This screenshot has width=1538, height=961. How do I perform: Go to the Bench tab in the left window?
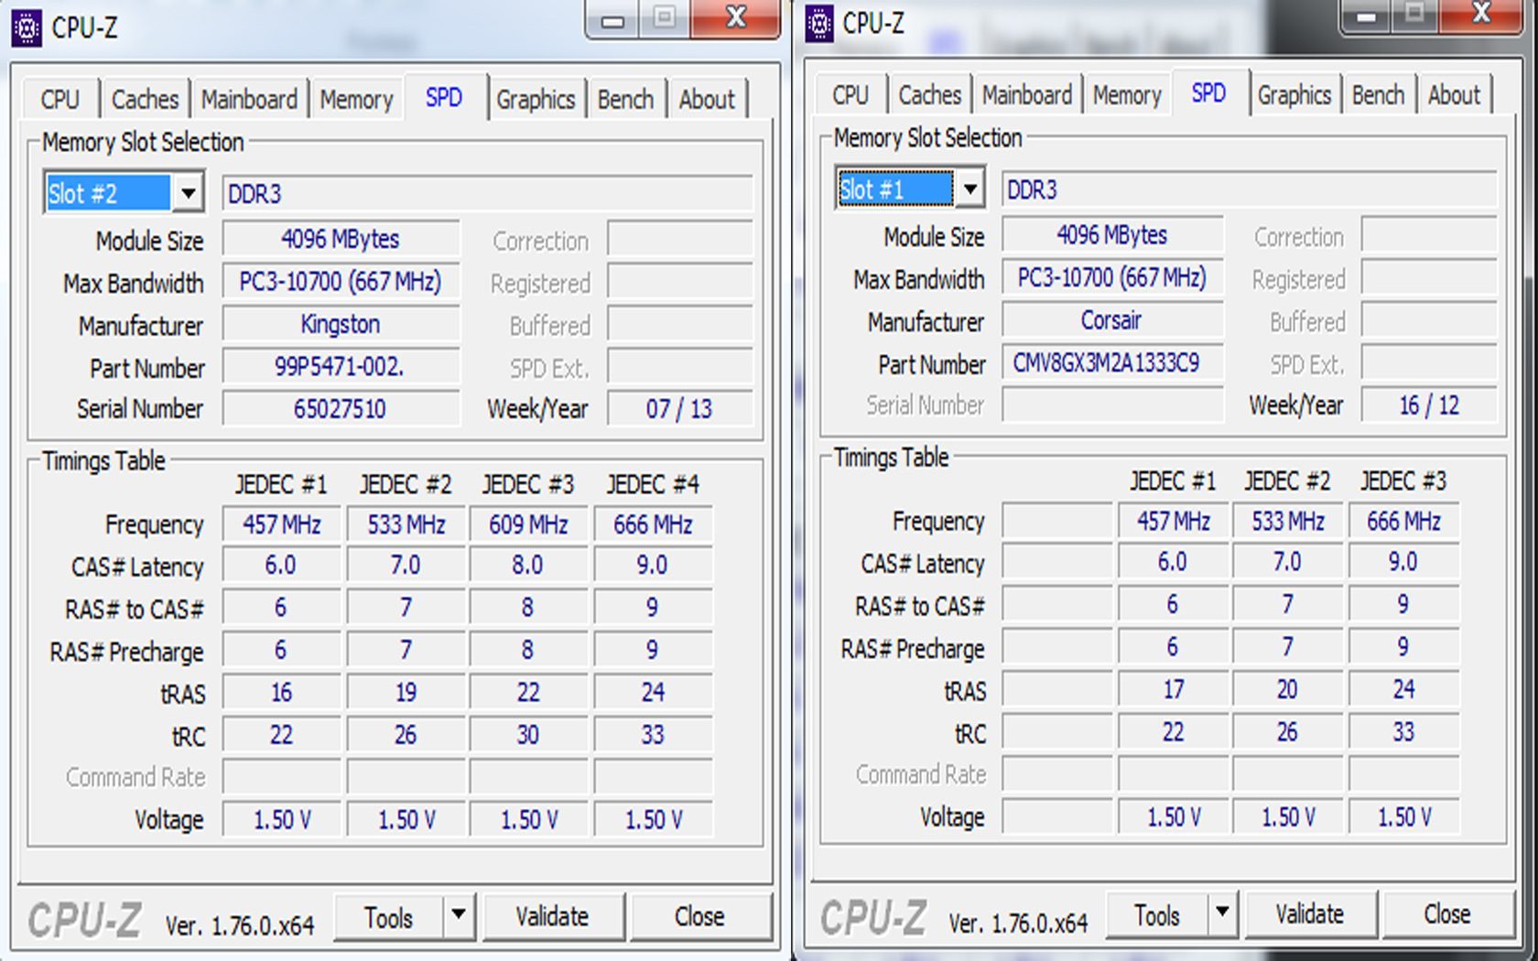click(625, 99)
